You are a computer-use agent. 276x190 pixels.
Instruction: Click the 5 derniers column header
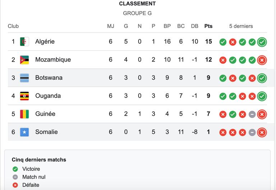[x=241, y=26]
